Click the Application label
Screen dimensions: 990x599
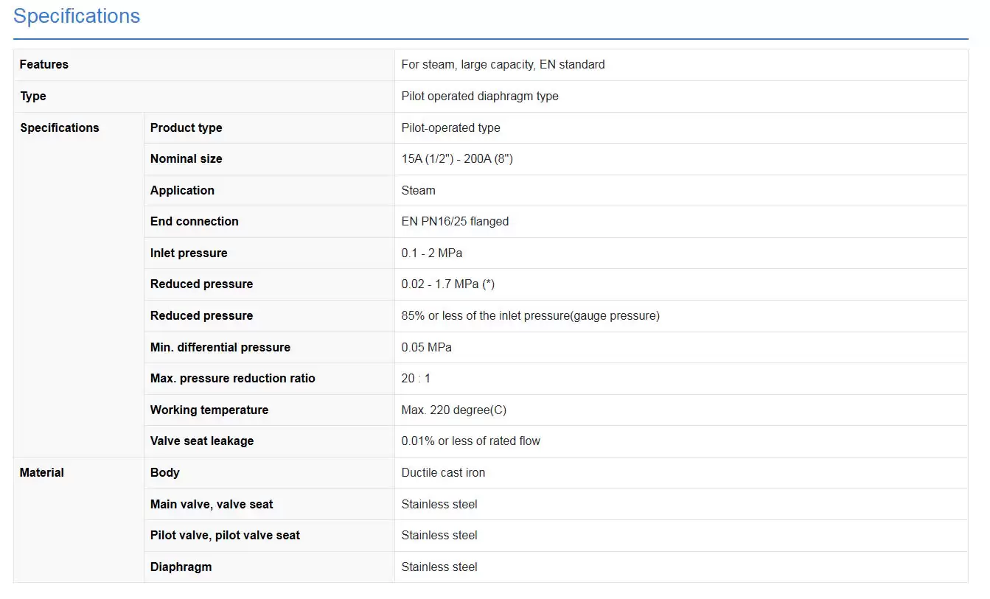(182, 191)
